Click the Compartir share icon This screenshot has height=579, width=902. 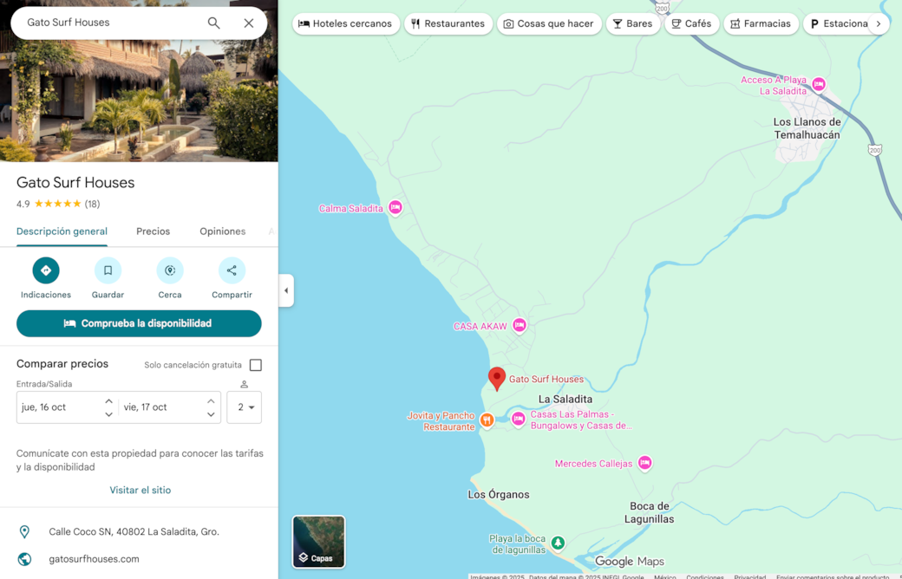(232, 270)
